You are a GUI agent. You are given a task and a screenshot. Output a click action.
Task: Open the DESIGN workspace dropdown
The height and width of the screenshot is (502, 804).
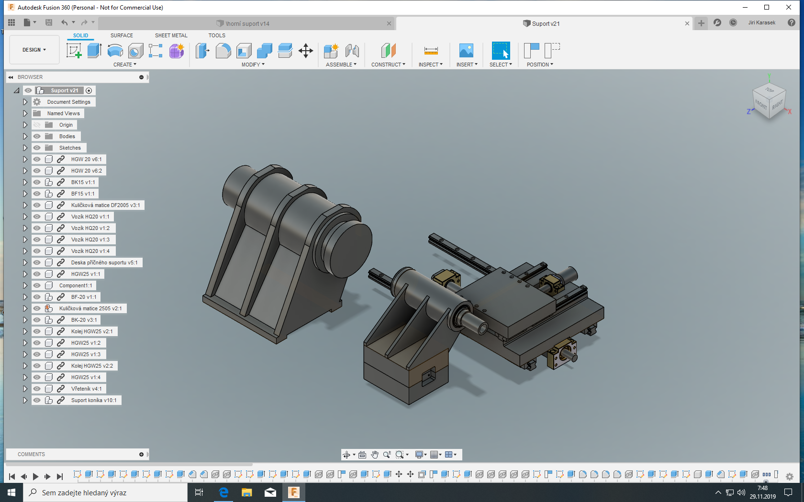34,50
